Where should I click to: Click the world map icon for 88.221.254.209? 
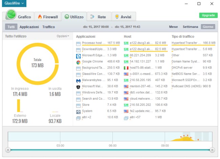[126, 56]
